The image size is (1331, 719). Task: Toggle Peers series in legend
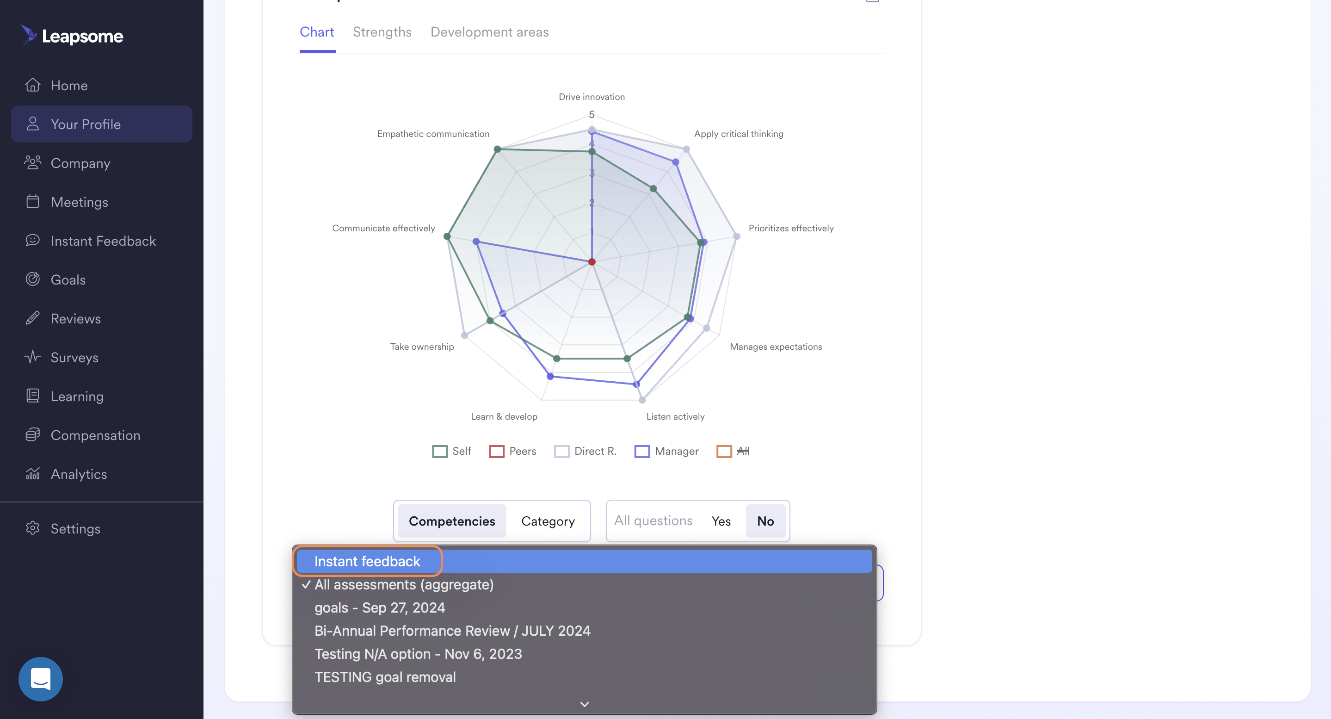512,451
